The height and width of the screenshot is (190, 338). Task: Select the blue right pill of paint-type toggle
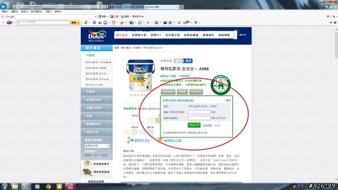coord(188,61)
